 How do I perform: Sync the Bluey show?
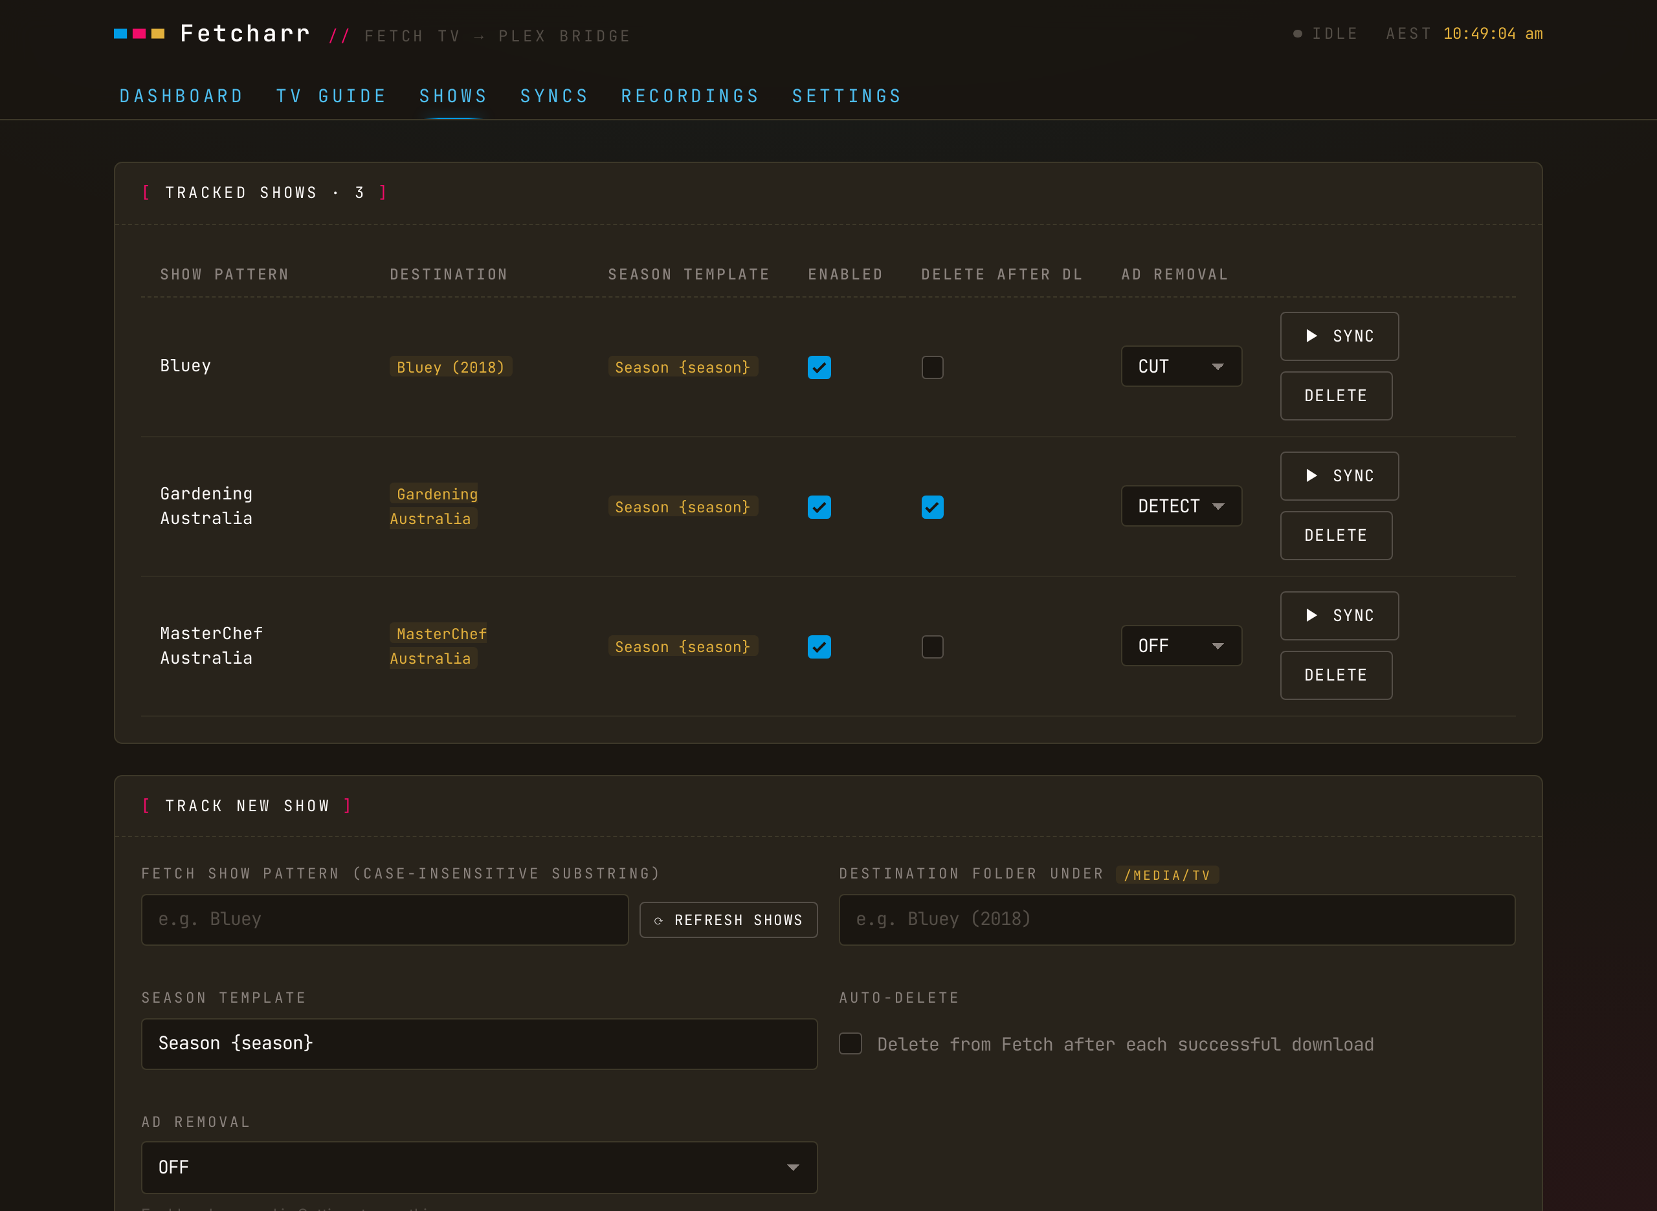click(x=1339, y=336)
